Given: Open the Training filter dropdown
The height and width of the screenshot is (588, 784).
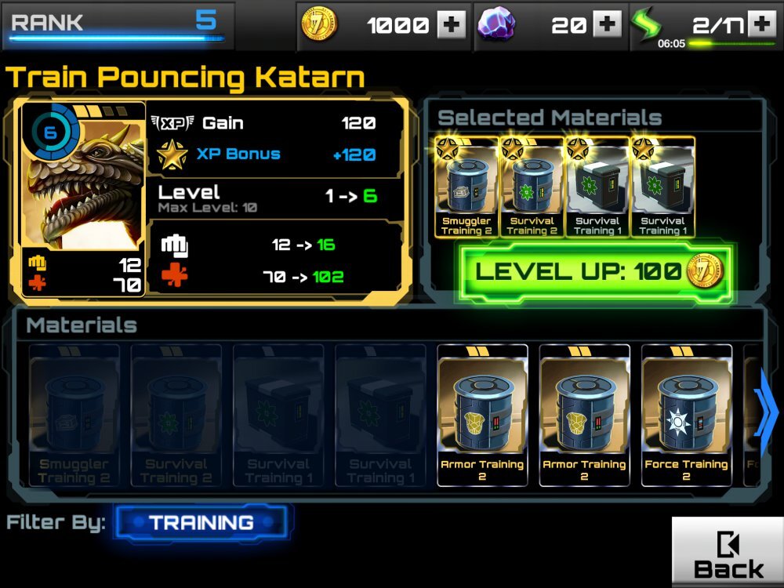Looking at the screenshot, I should pos(201,522).
